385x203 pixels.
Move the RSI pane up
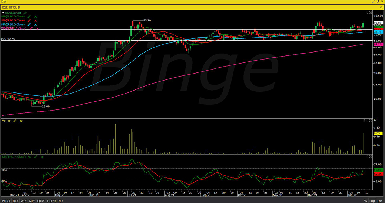[x=368, y=156]
